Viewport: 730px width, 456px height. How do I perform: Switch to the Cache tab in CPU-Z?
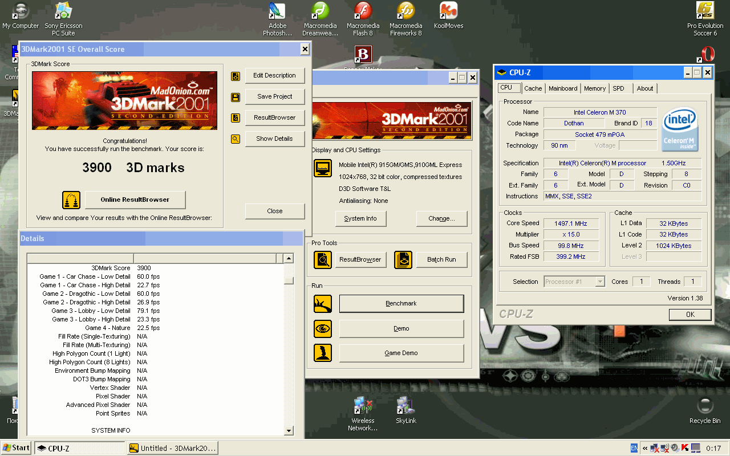point(533,88)
